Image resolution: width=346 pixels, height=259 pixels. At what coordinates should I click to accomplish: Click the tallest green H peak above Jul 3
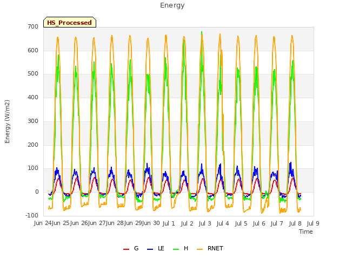pos(202,32)
